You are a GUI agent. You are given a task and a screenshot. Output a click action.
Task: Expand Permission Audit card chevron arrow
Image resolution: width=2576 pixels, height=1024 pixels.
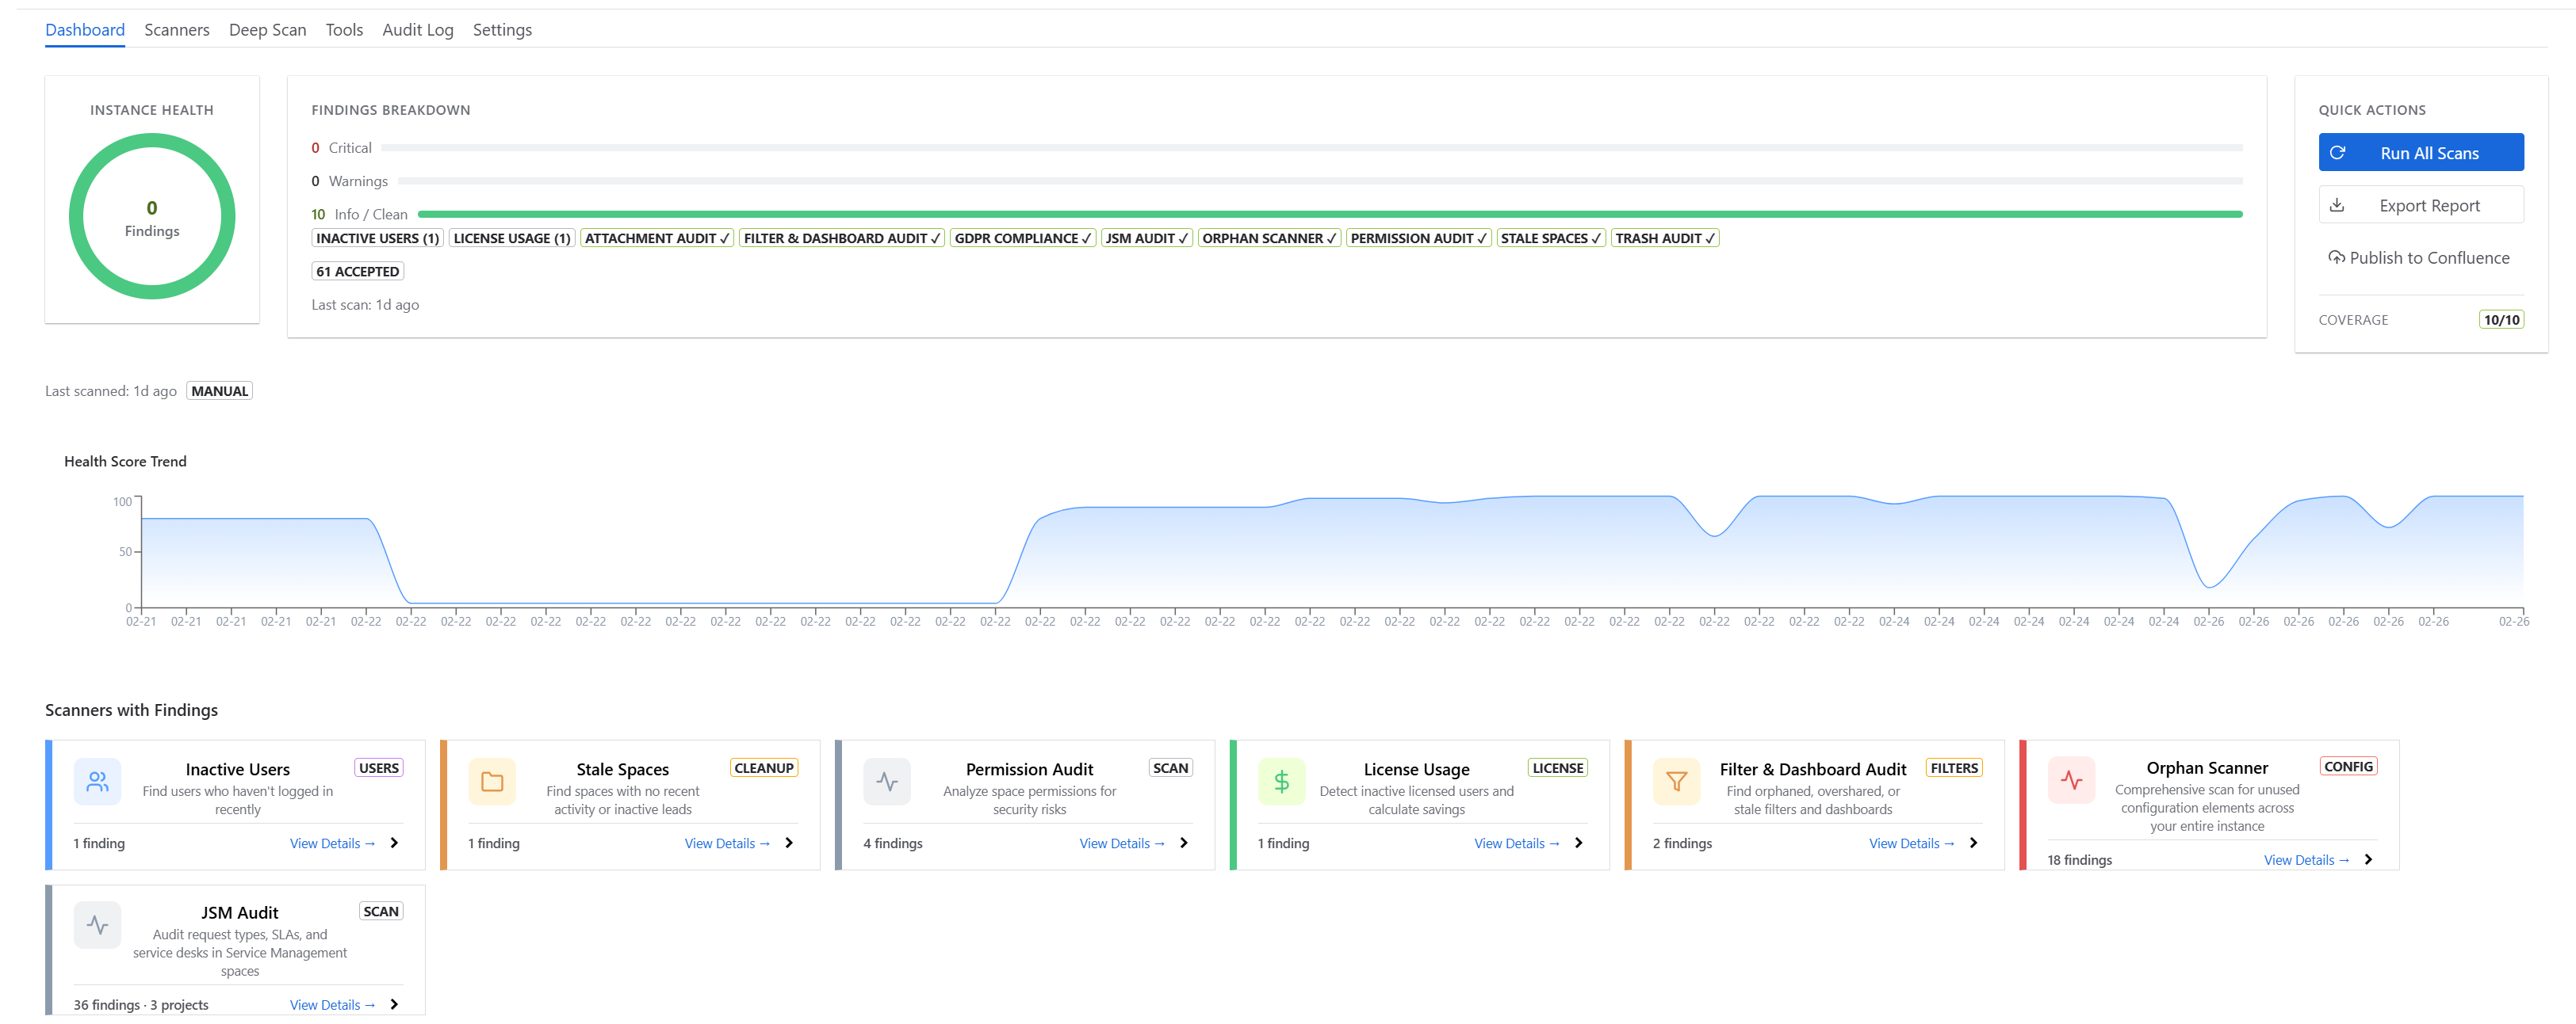[x=1184, y=843]
